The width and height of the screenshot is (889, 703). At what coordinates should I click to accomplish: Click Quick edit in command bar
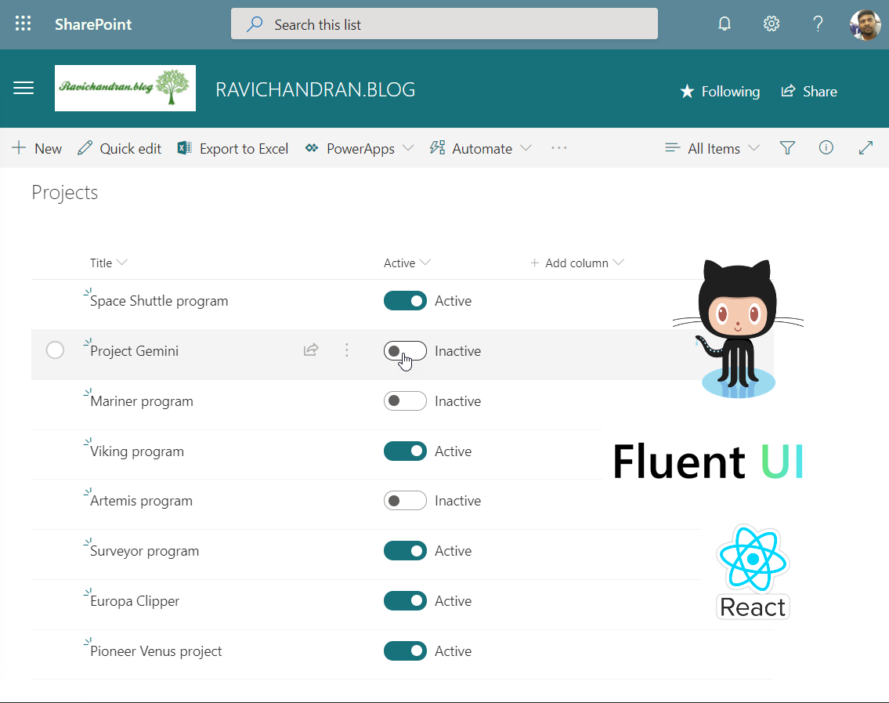[x=120, y=148]
